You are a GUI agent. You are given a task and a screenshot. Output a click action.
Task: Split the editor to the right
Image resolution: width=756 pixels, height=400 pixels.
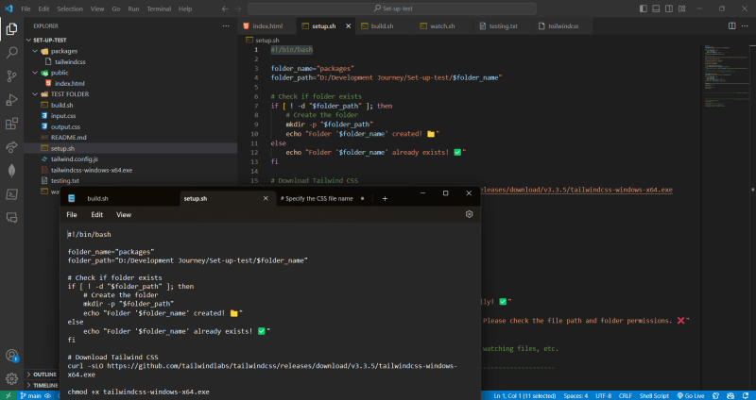[x=731, y=26]
